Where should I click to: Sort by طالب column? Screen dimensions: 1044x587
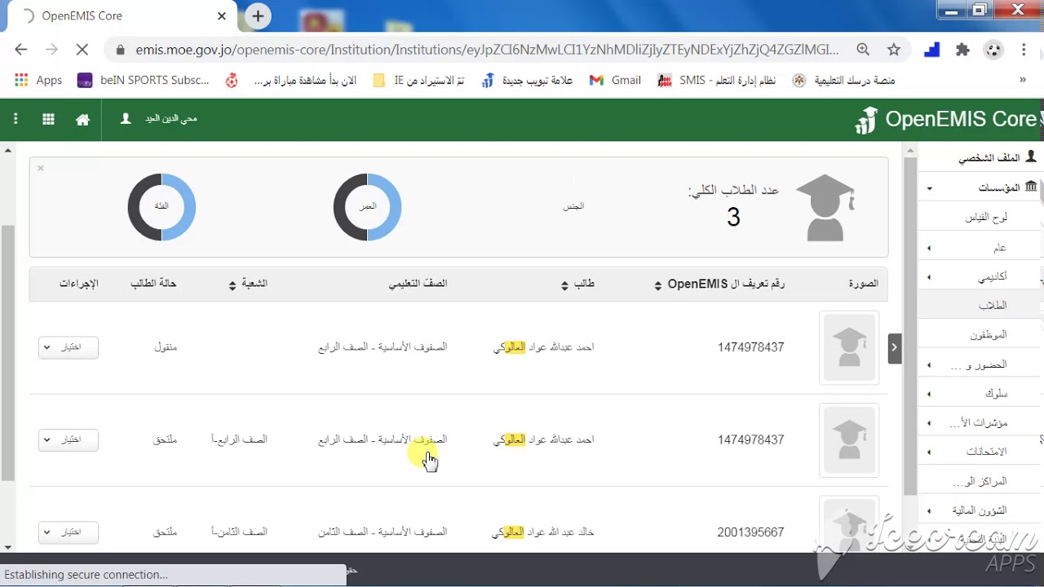(577, 284)
